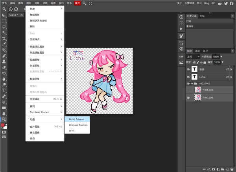
Task: Open the blend mode 正常 dropdown
Action: pyautogui.click(x=193, y=57)
